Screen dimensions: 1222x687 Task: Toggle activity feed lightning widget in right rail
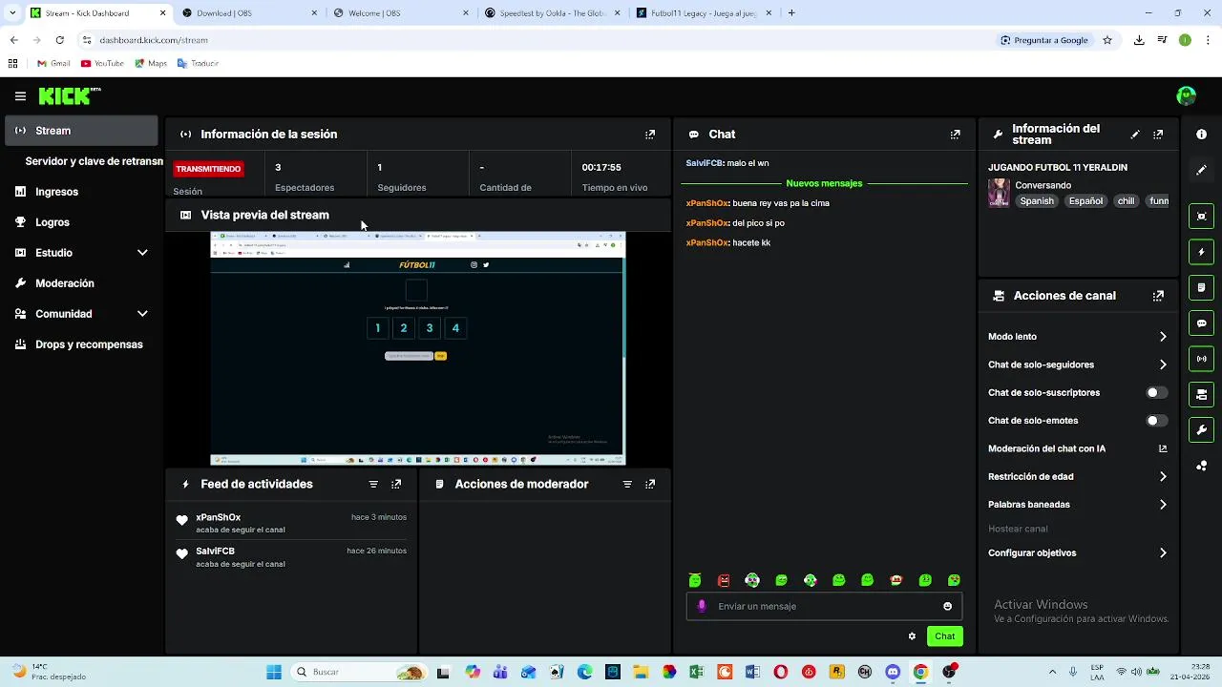point(1202,252)
